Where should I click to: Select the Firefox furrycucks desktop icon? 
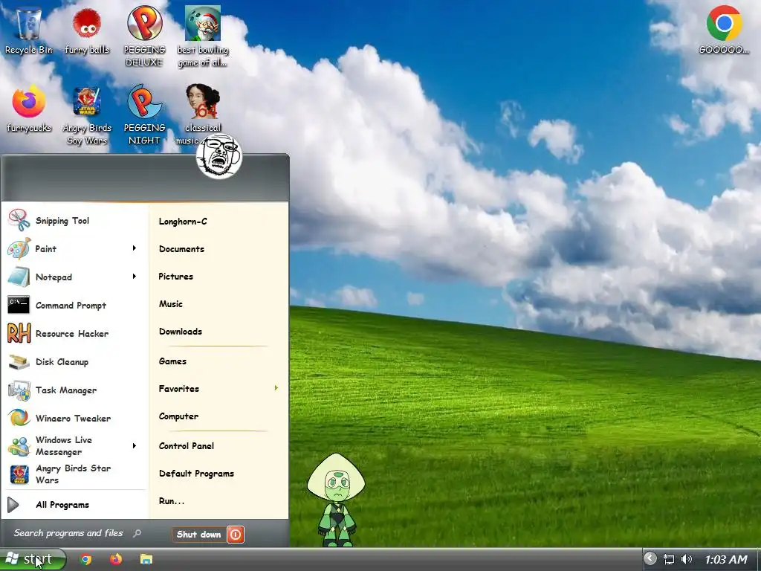coord(29,110)
